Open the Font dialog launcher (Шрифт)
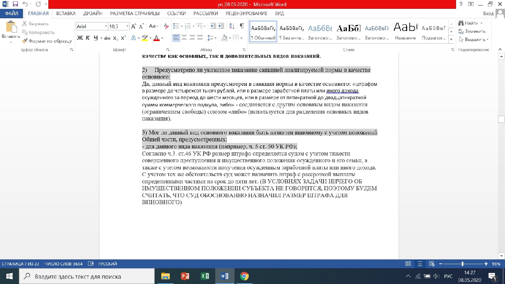 point(168,50)
